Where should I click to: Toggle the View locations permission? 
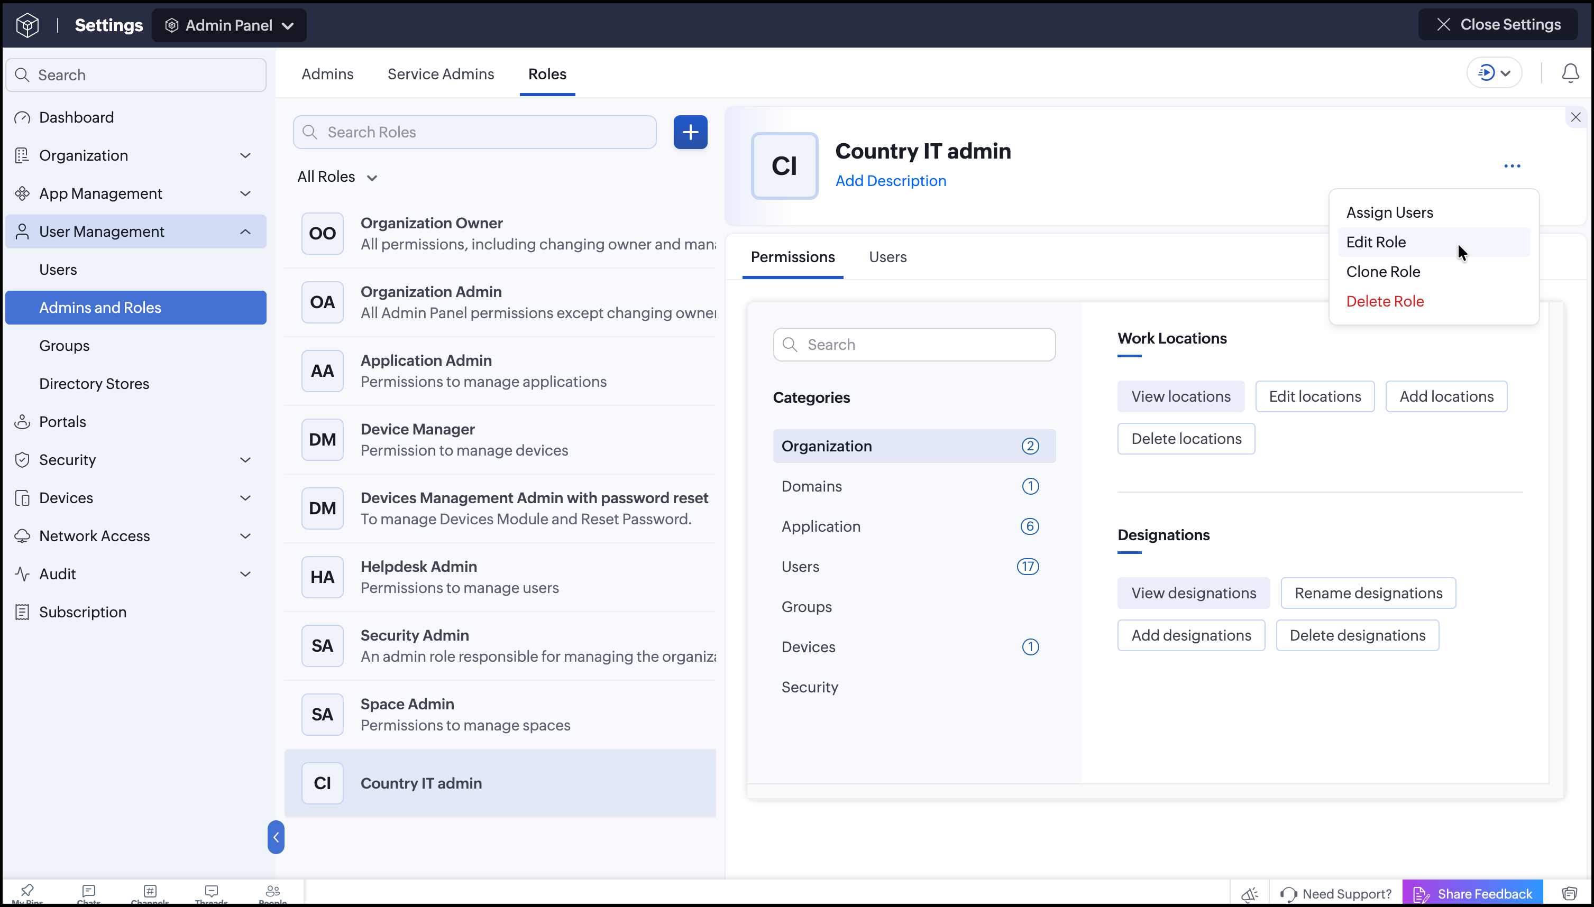[x=1180, y=396]
